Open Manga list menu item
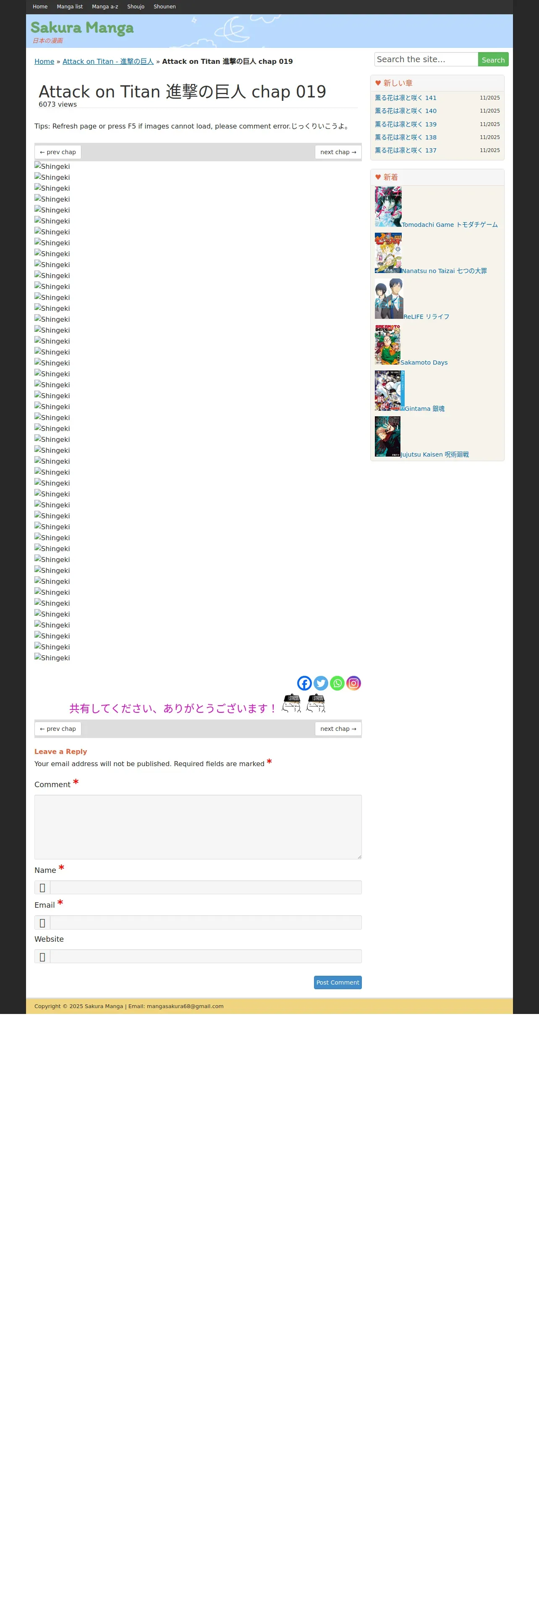The width and height of the screenshot is (539, 1618). click(x=70, y=7)
